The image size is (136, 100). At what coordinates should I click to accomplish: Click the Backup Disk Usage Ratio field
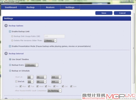tap(54, 36)
